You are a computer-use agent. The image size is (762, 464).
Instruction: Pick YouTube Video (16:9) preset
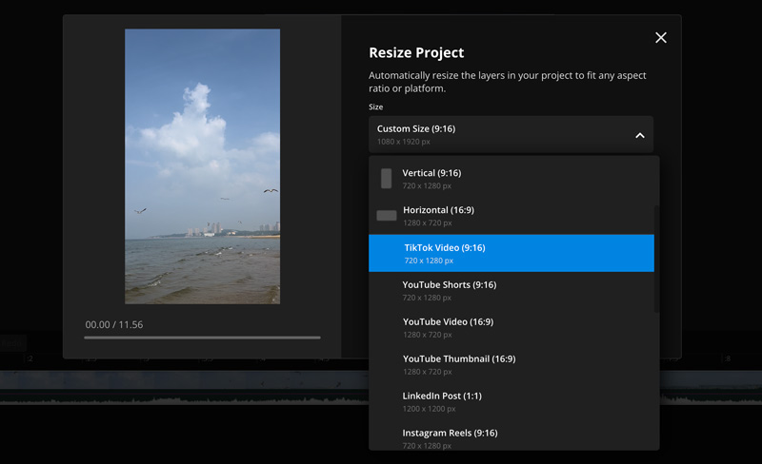click(511, 328)
